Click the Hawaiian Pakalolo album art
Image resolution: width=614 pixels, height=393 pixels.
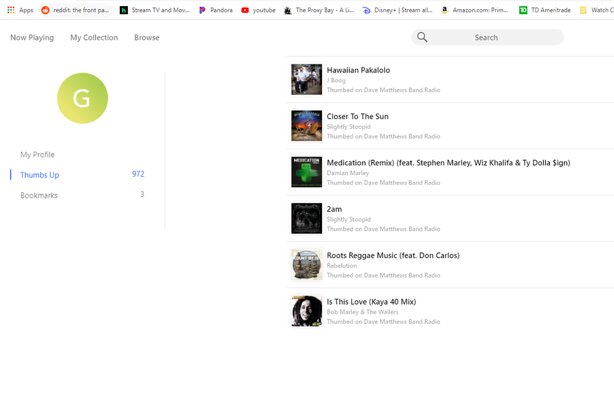coord(306,79)
